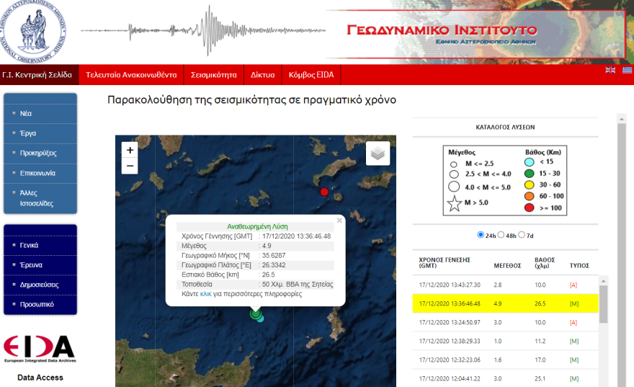The image size is (634, 387).
Task: Zoom in on the seismicity map
Action: [130, 150]
